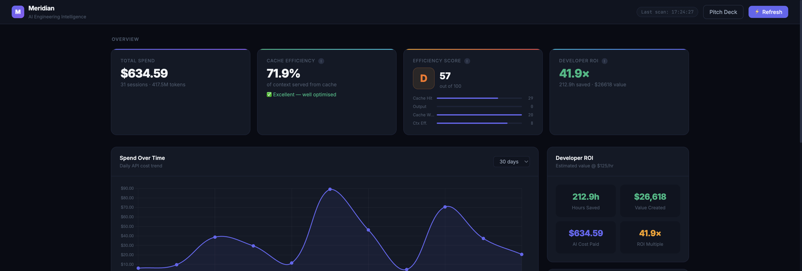Image resolution: width=802 pixels, height=271 pixels.
Task: Click the '212.9h saved · $26618 value' text
Action: tap(592, 85)
